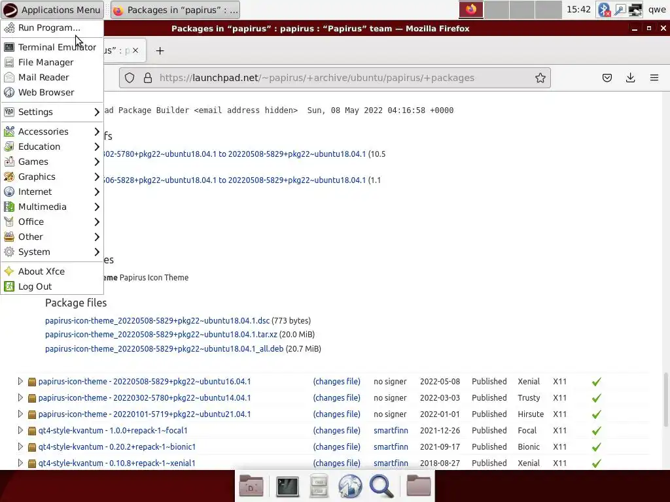670x502 pixels.
Task: Expand papirus-icon-theme ubuntu16.04.1 row
Action: coord(20,381)
